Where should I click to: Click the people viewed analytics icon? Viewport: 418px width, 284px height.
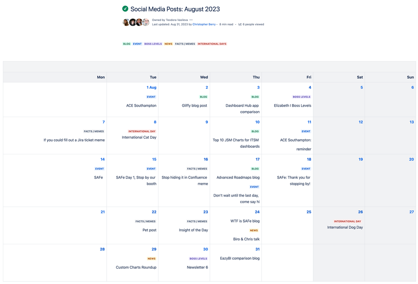pyautogui.click(x=240, y=24)
